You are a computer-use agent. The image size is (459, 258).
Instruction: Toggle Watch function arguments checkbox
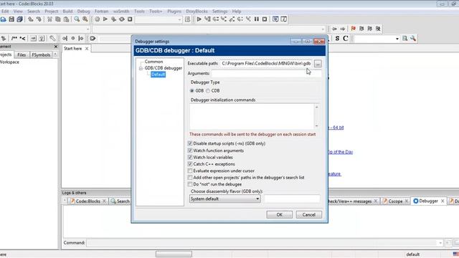190,150
